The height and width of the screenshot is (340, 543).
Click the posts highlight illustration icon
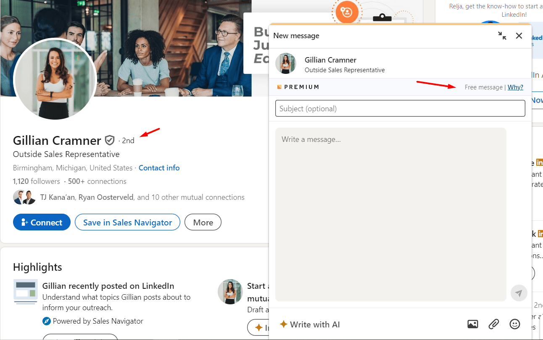[x=26, y=291]
